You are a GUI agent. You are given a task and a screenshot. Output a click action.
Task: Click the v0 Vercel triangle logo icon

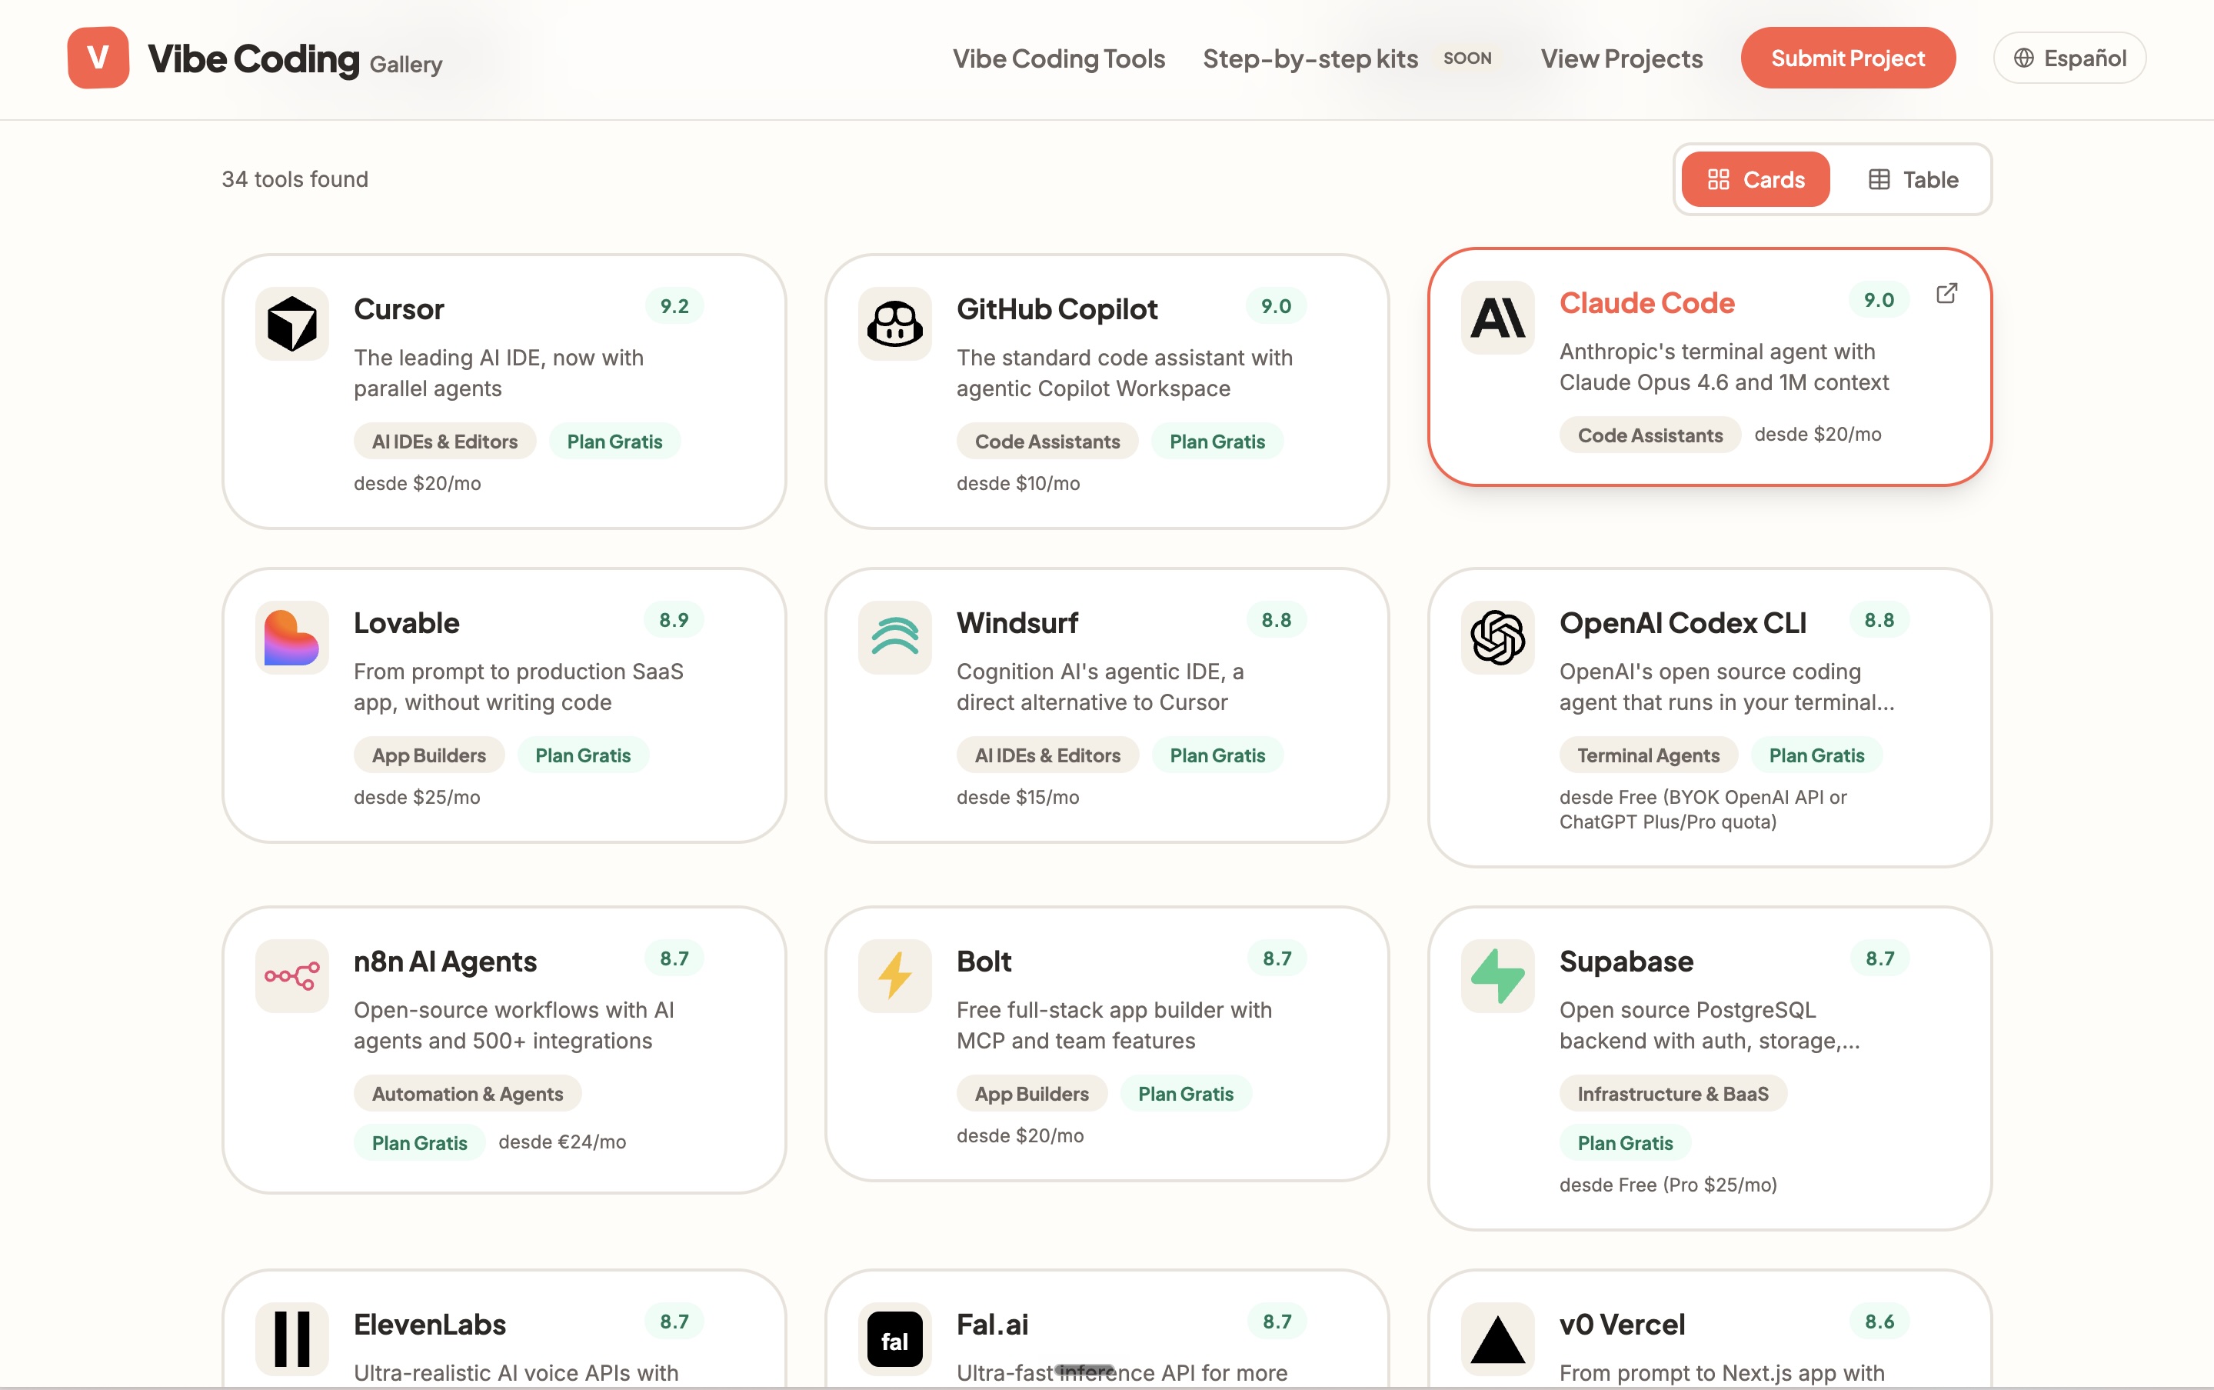(1498, 1338)
